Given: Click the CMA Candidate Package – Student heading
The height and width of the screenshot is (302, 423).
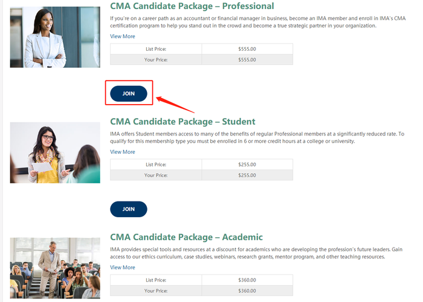Looking at the screenshot, I should point(182,122).
